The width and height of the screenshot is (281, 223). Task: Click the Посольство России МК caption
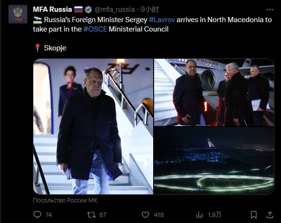[x=65, y=200]
